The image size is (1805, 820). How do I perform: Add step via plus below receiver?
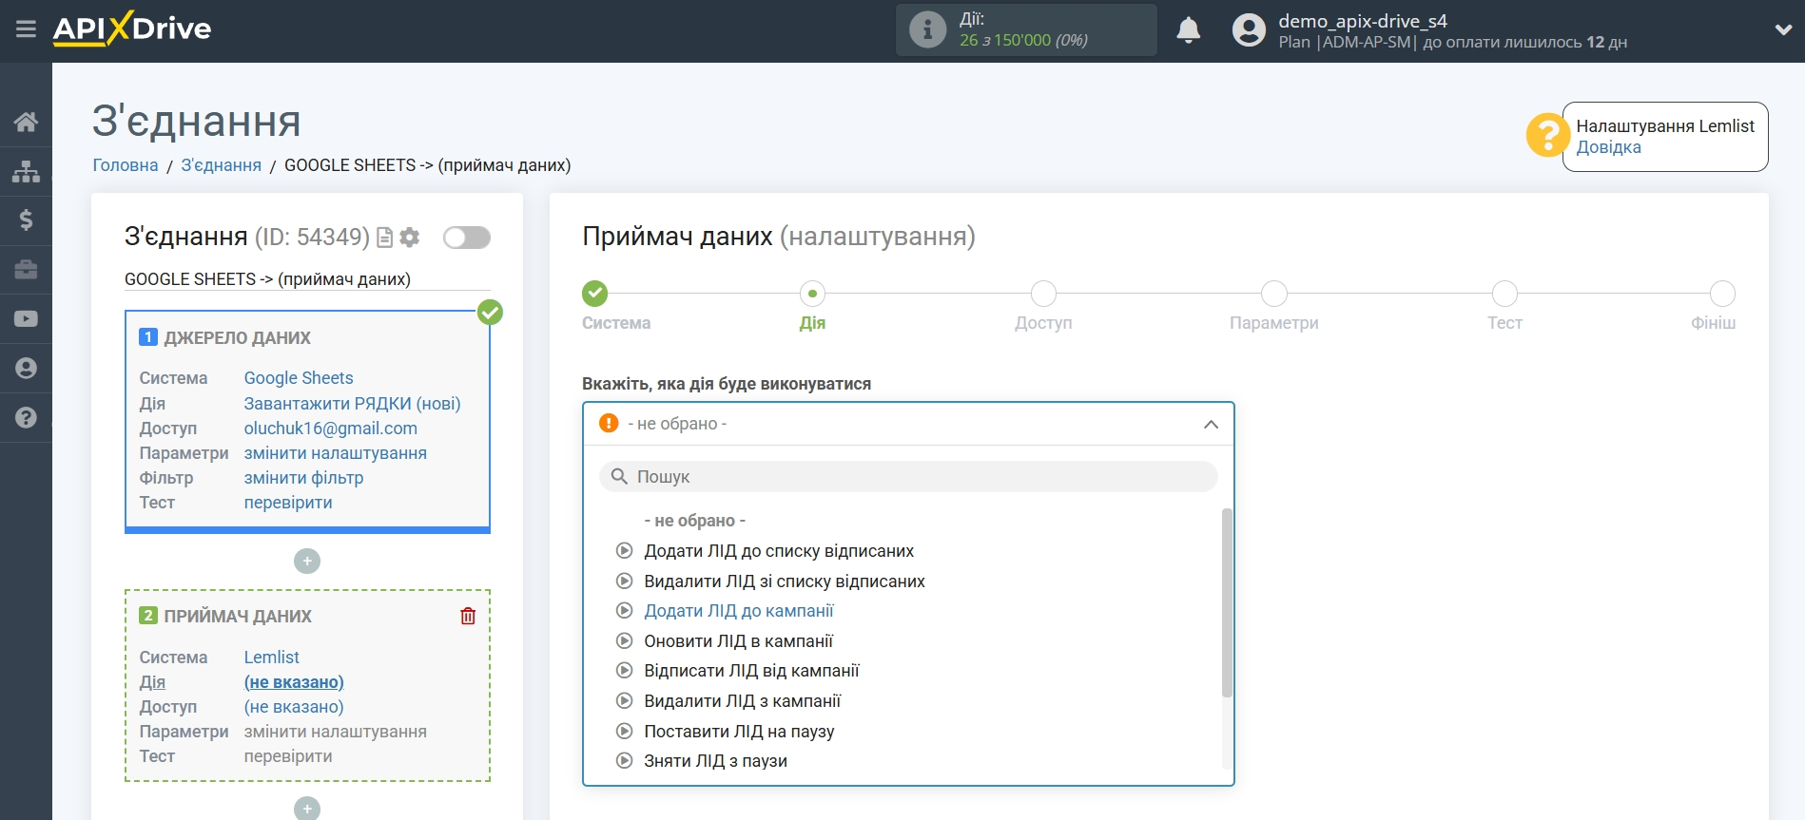coord(307,809)
